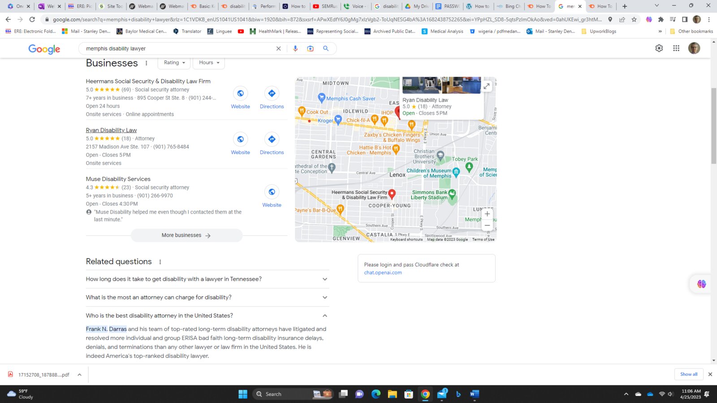Open File Explorer from taskbar

pyautogui.click(x=393, y=394)
